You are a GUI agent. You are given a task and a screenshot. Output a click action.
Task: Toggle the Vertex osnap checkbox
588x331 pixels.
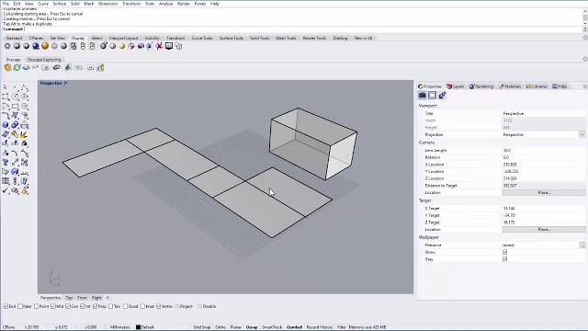(159, 306)
